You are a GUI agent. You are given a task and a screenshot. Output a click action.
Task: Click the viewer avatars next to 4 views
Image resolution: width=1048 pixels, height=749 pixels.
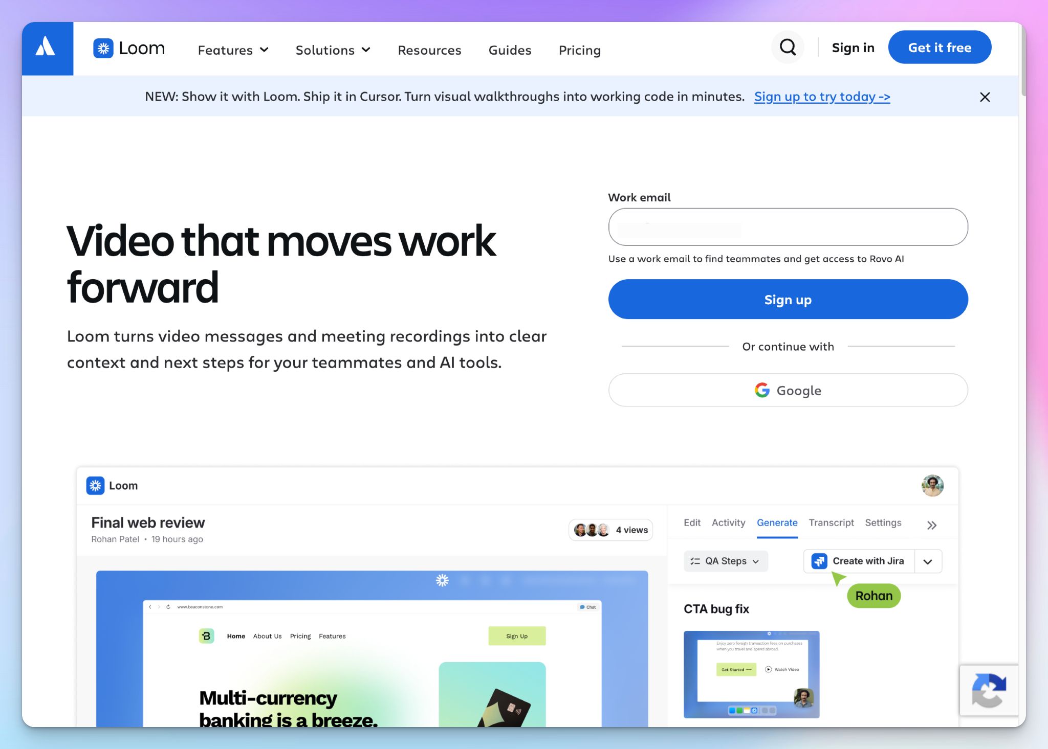click(592, 530)
